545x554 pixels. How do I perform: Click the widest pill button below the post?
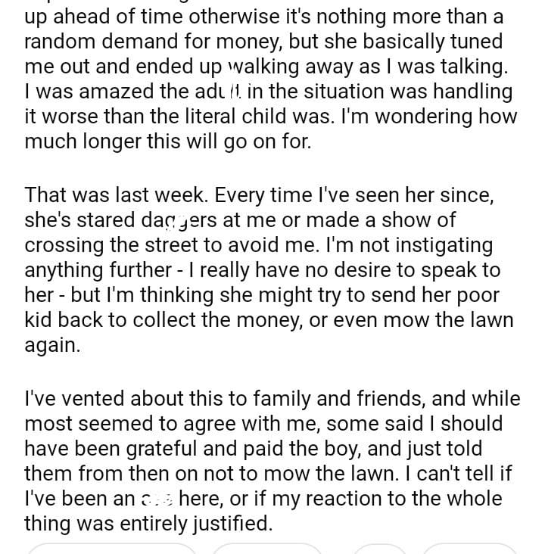(x=112, y=549)
